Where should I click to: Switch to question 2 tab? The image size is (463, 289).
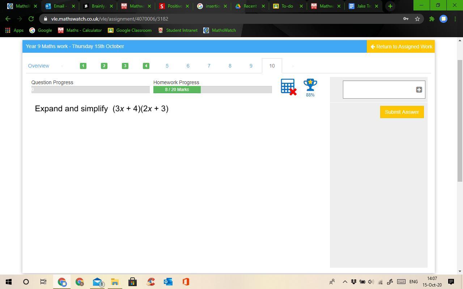point(104,66)
